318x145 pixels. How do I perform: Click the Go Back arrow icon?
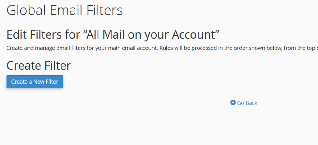point(233,102)
